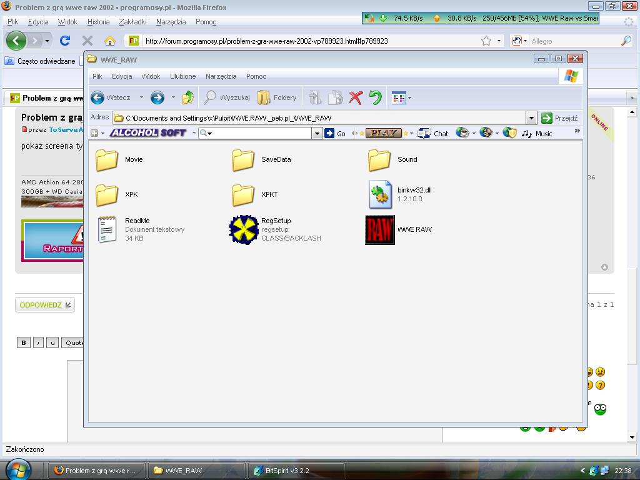Open the Explorer Narzędzia menu
640x480 pixels.
pos(221,76)
